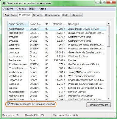Sort by the CPU column header
This screenshot has width=117, height=119.
[47, 24]
